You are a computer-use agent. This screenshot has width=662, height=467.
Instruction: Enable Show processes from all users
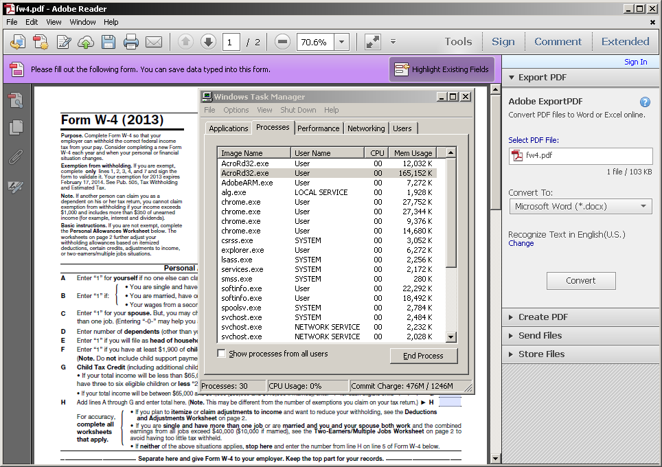[221, 354]
